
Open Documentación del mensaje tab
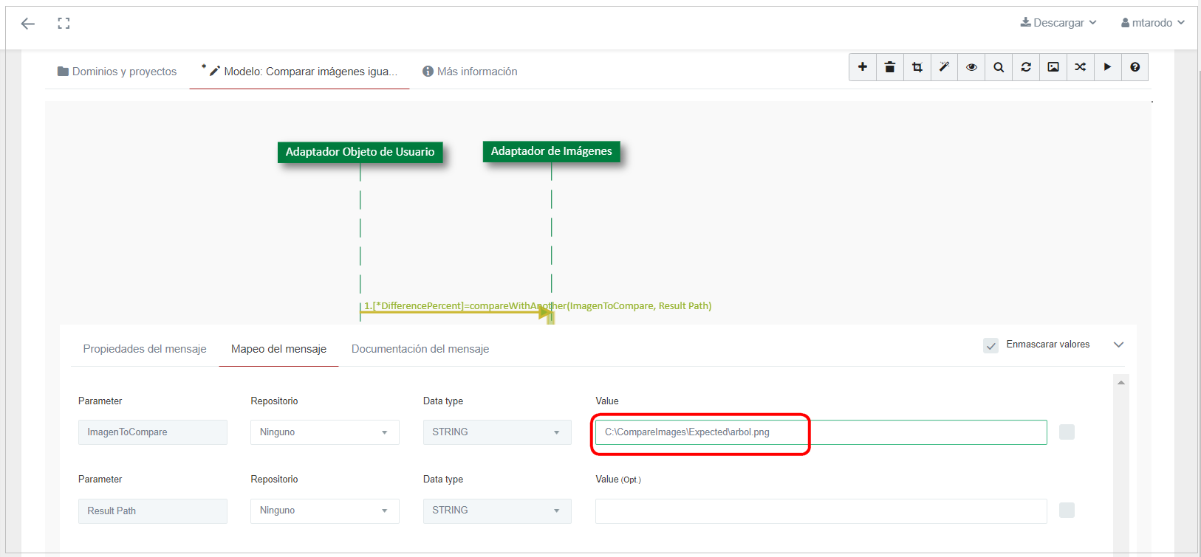[420, 349]
